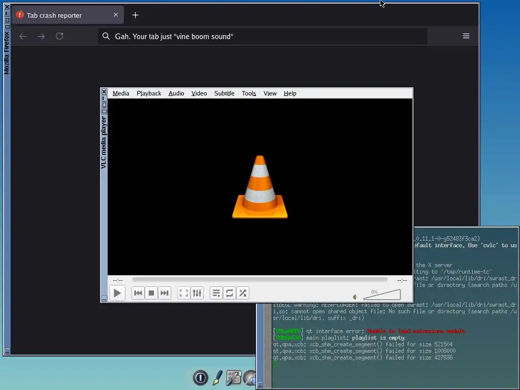This screenshot has width=520, height=390.
Task: Open the editor pen icon in dock
Action: tap(217, 378)
